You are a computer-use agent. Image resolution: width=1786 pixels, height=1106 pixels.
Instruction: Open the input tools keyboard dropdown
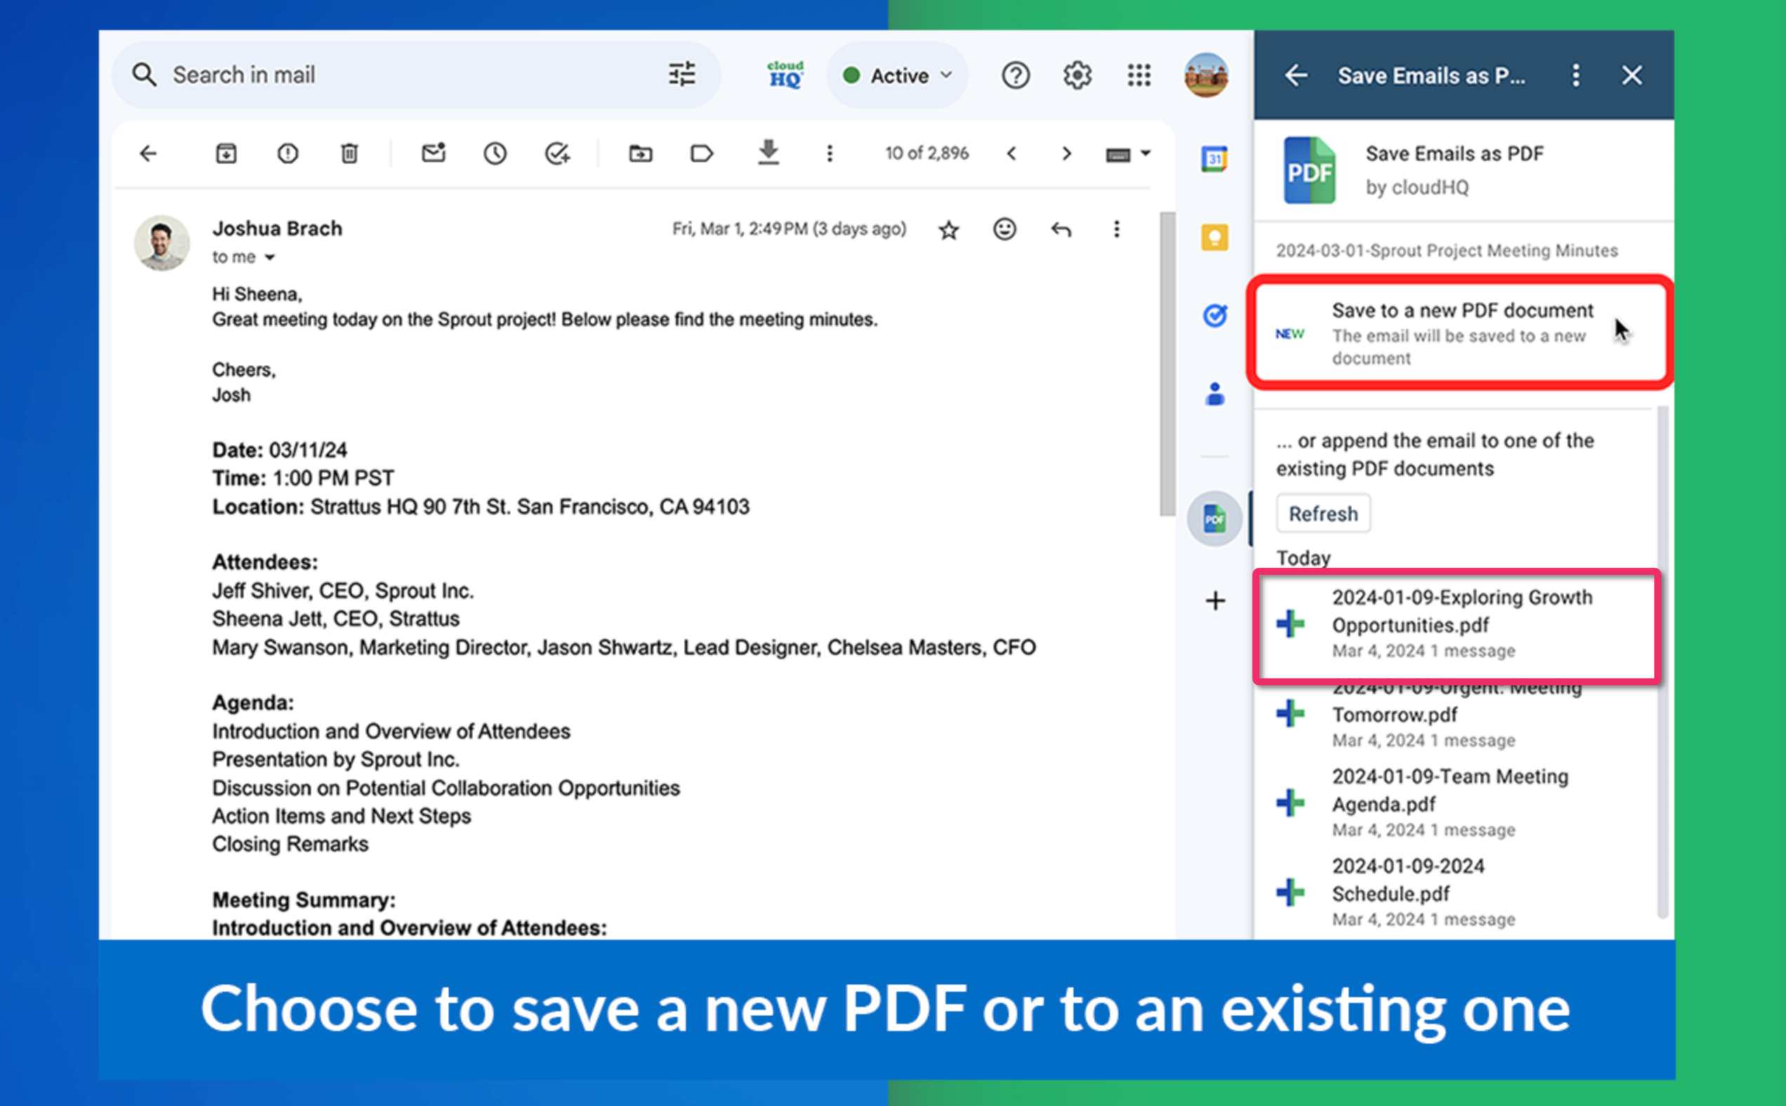(x=1127, y=154)
